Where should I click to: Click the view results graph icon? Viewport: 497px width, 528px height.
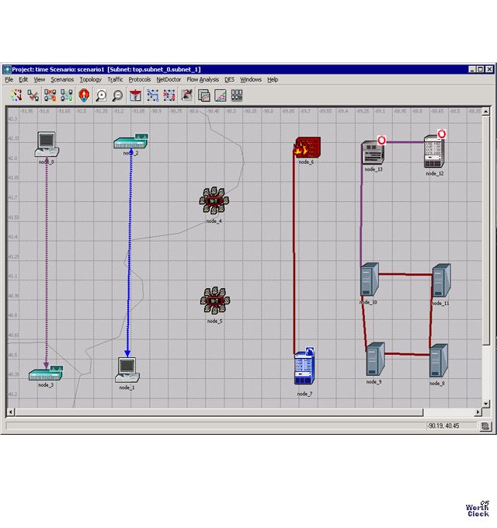point(221,96)
